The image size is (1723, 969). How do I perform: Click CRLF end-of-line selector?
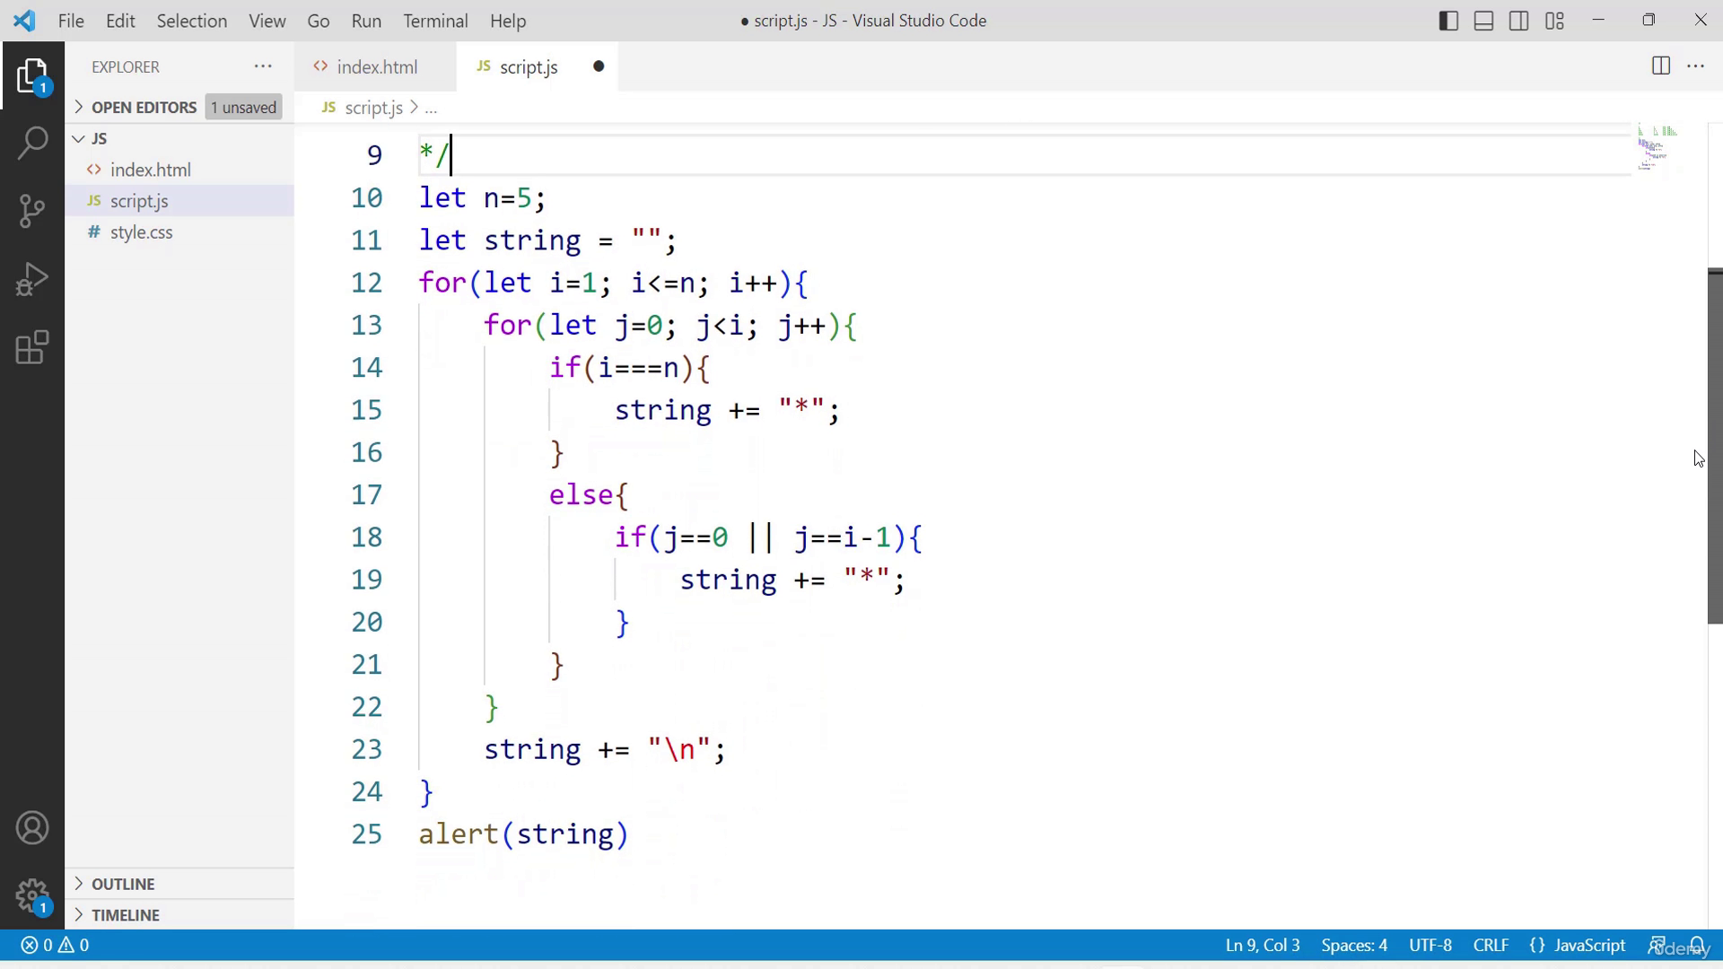tap(1491, 945)
